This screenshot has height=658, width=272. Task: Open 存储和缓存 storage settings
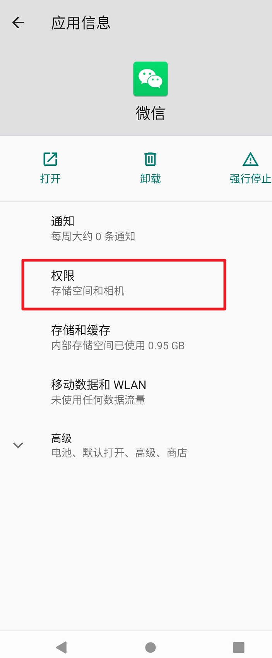tap(136, 338)
